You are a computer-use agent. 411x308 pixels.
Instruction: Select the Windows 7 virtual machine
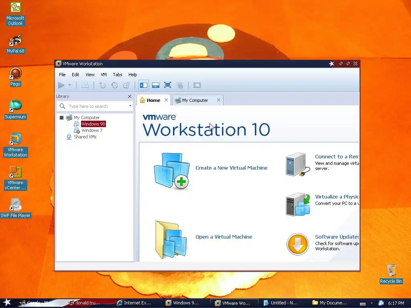(92, 130)
